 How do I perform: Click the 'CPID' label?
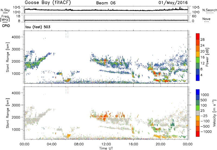tap(6, 26)
